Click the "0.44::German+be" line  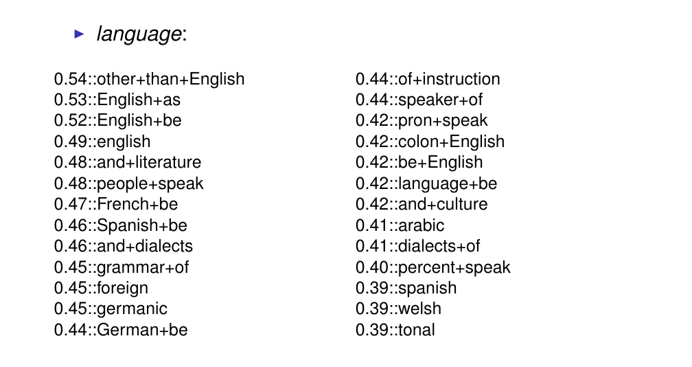(120, 330)
